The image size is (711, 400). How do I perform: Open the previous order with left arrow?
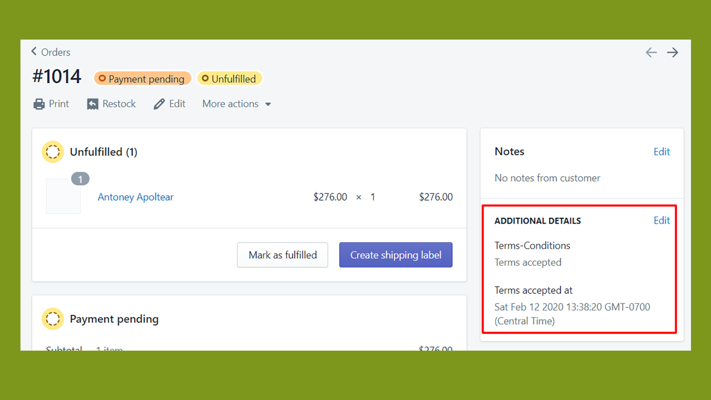click(651, 52)
